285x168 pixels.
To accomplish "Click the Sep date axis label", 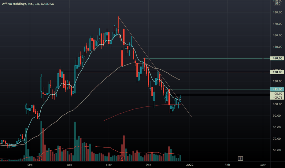I will click(x=30, y=165).
